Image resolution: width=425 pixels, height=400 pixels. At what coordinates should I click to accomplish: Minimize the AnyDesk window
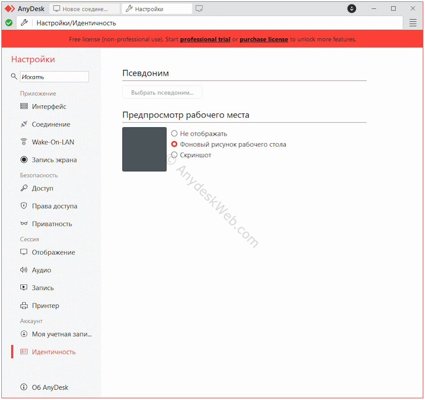point(374,8)
